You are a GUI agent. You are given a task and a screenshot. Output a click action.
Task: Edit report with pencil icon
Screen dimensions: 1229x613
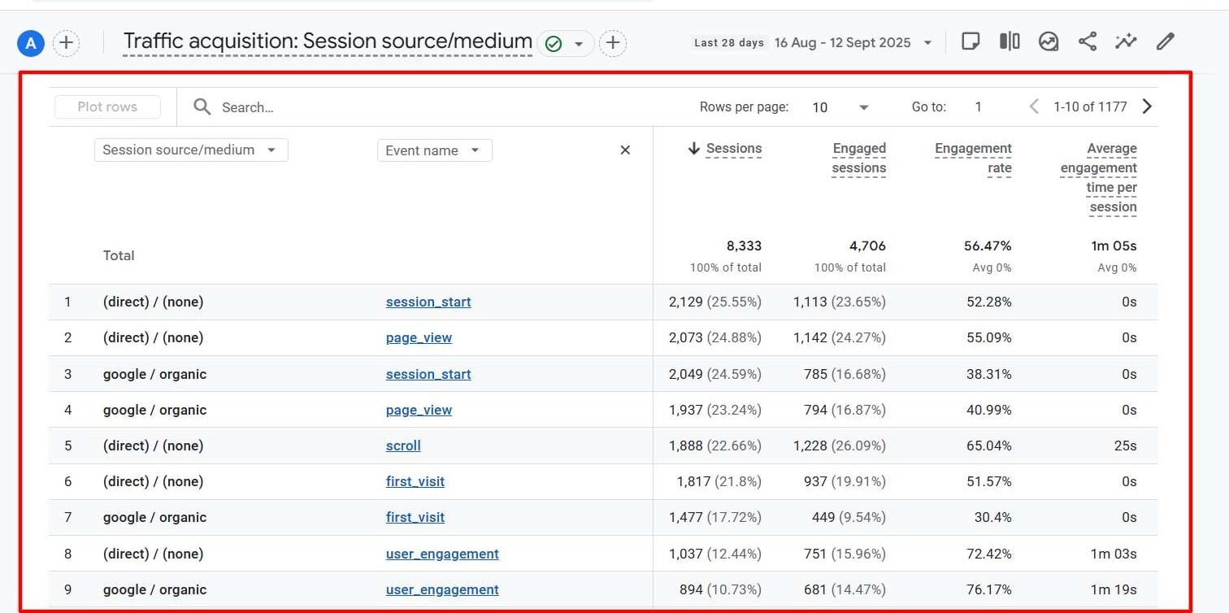(1166, 41)
